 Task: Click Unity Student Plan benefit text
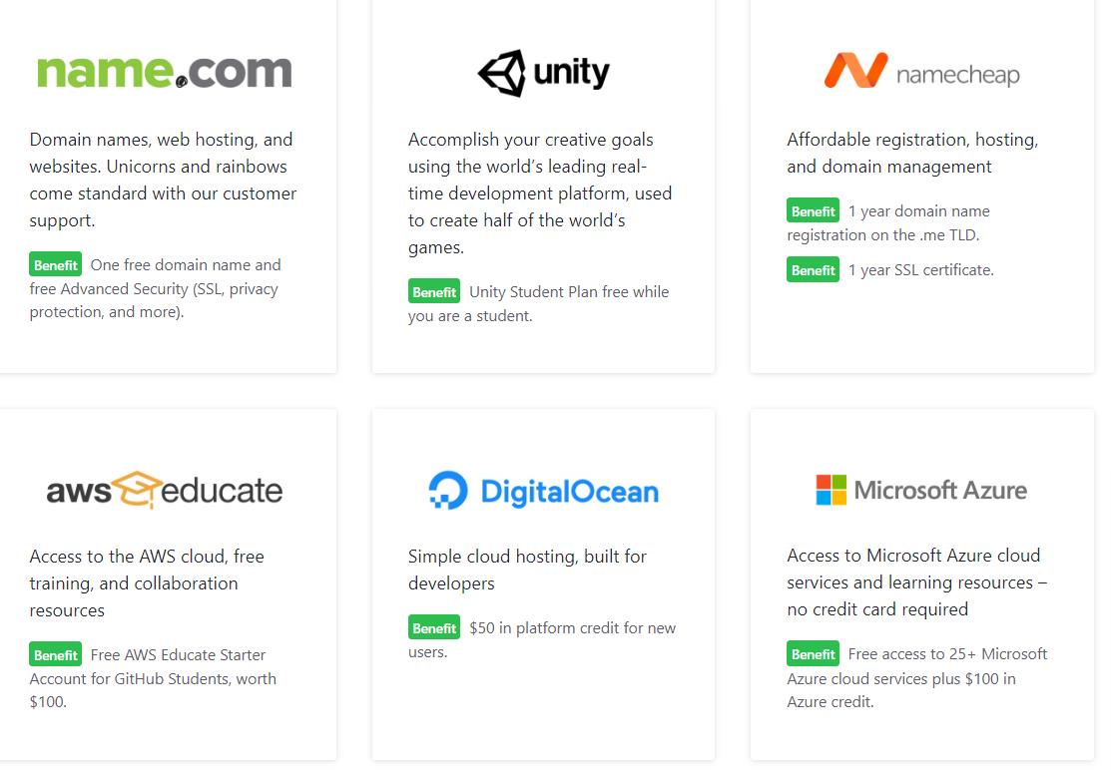tap(568, 292)
